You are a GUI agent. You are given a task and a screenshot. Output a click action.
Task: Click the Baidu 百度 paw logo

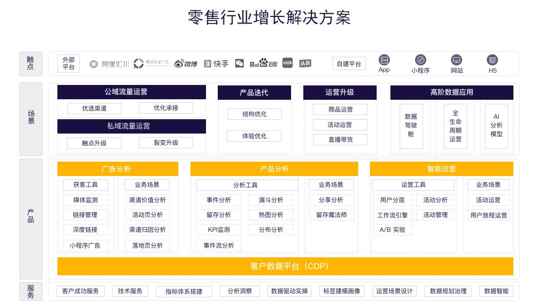(x=263, y=63)
